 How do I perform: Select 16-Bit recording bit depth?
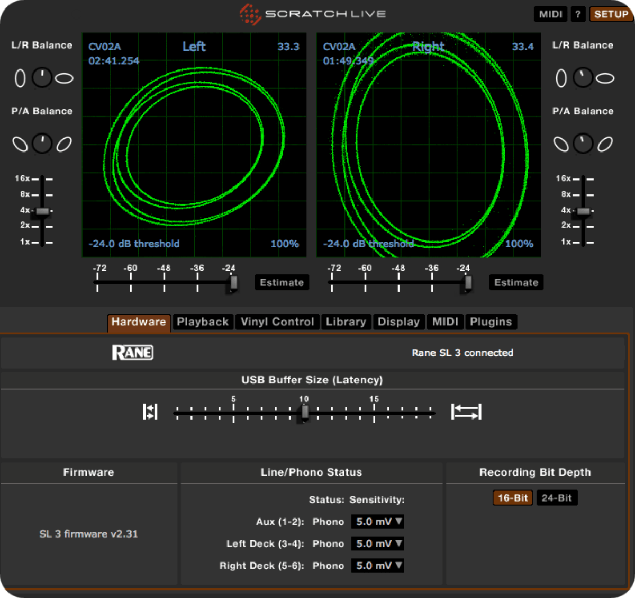pos(512,498)
